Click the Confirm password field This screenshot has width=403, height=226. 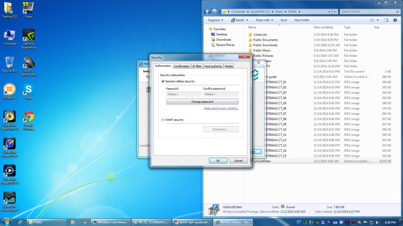click(221, 94)
